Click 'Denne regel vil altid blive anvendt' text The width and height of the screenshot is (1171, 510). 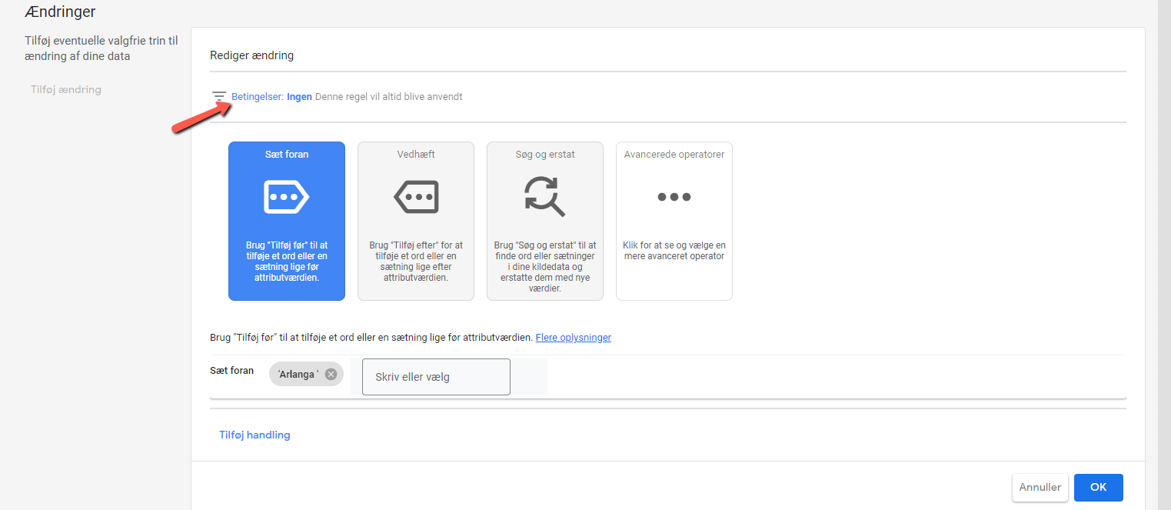(x=389, y=97)
